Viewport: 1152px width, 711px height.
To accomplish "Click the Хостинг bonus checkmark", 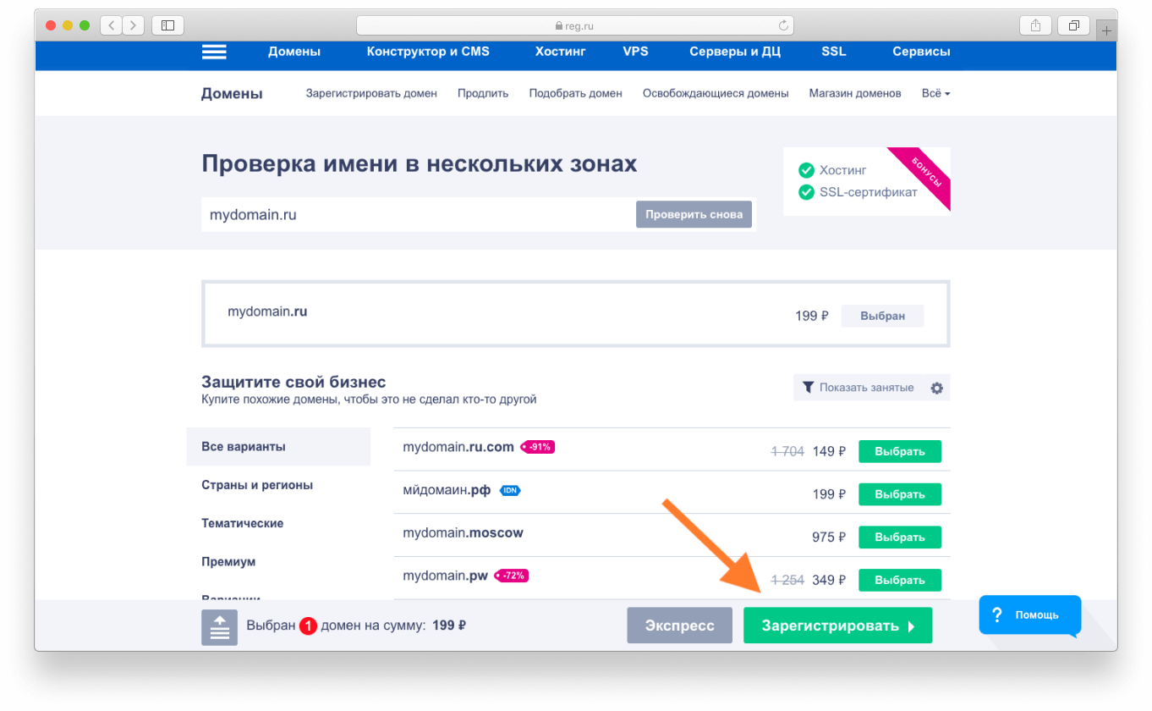I will (806, 170).
